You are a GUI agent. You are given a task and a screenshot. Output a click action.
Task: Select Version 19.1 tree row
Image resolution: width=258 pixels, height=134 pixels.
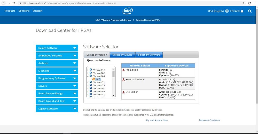click(x=99, y=70)
